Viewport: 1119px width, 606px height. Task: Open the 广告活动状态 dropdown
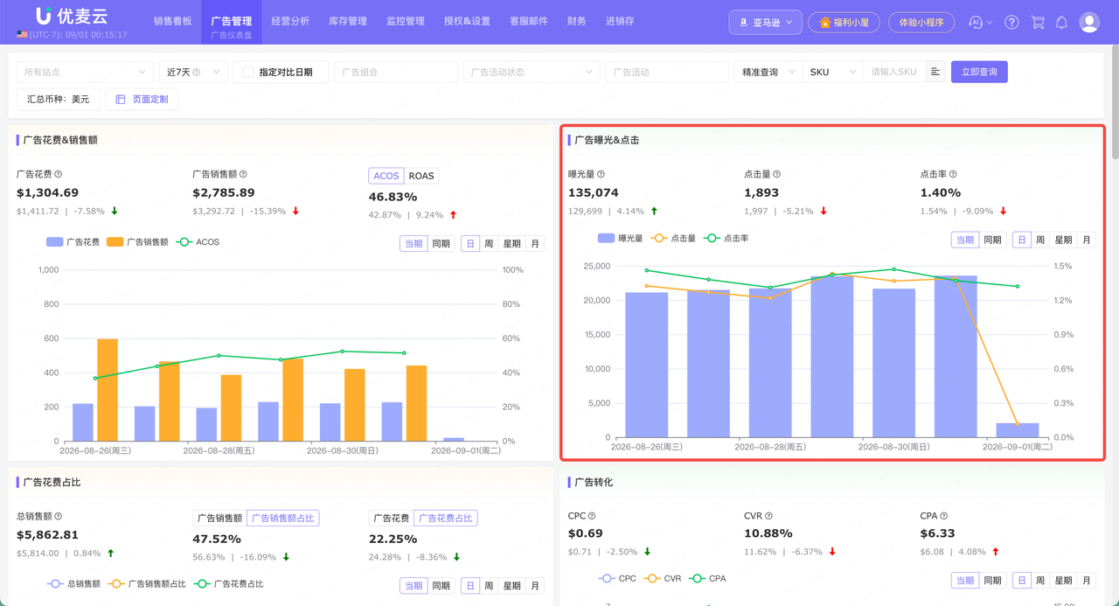pyautogui.click(x=531, y=73)
